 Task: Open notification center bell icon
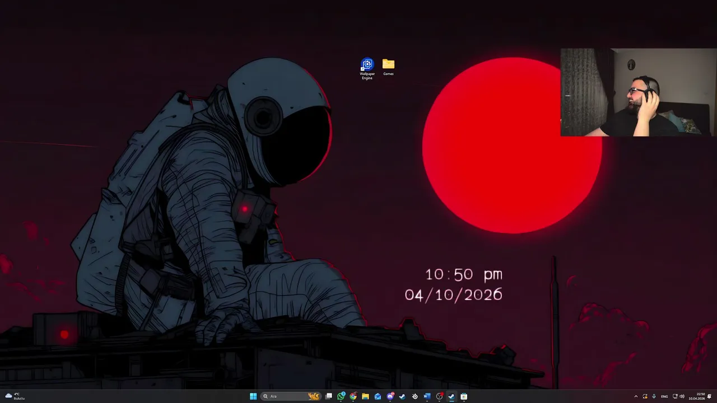(709, 396)
